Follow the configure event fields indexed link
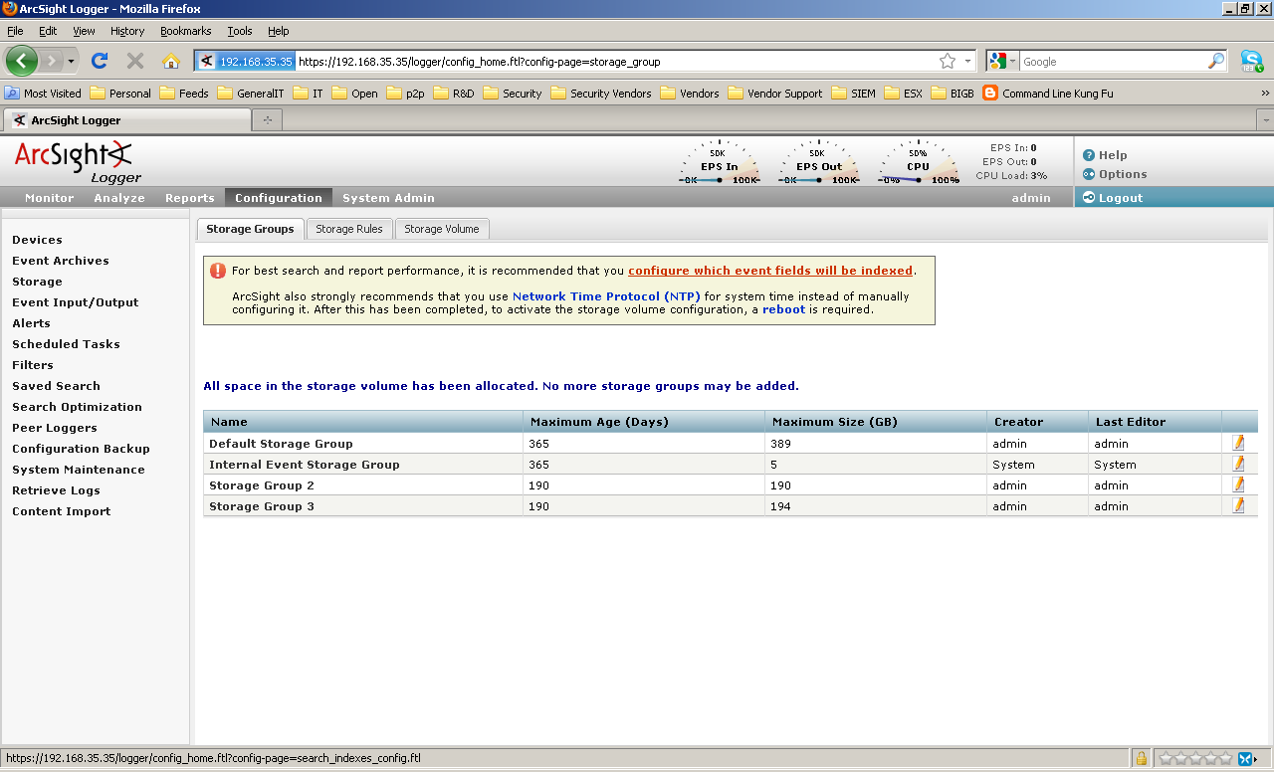1274x772 pixels. pos(770,271)
